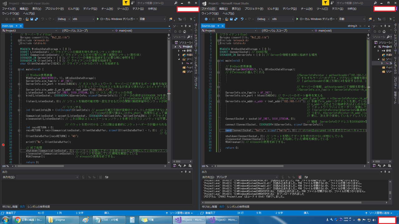
Task: Switch to Project3 Visual Studio taskbar button
Action: 223,220
